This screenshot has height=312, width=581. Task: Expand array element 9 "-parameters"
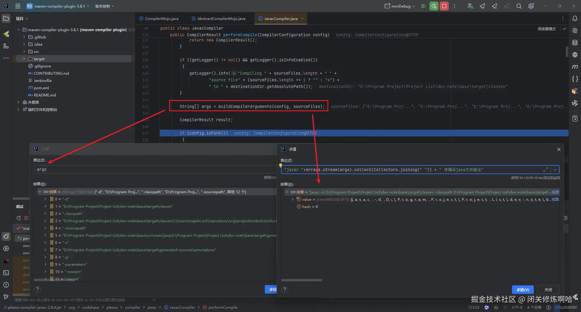click(45, 264)
